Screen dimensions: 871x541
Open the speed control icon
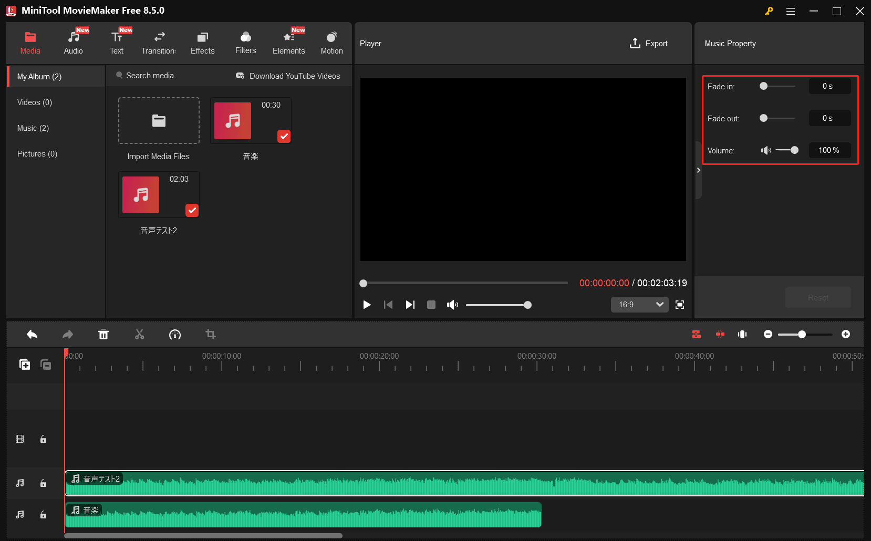175,334
